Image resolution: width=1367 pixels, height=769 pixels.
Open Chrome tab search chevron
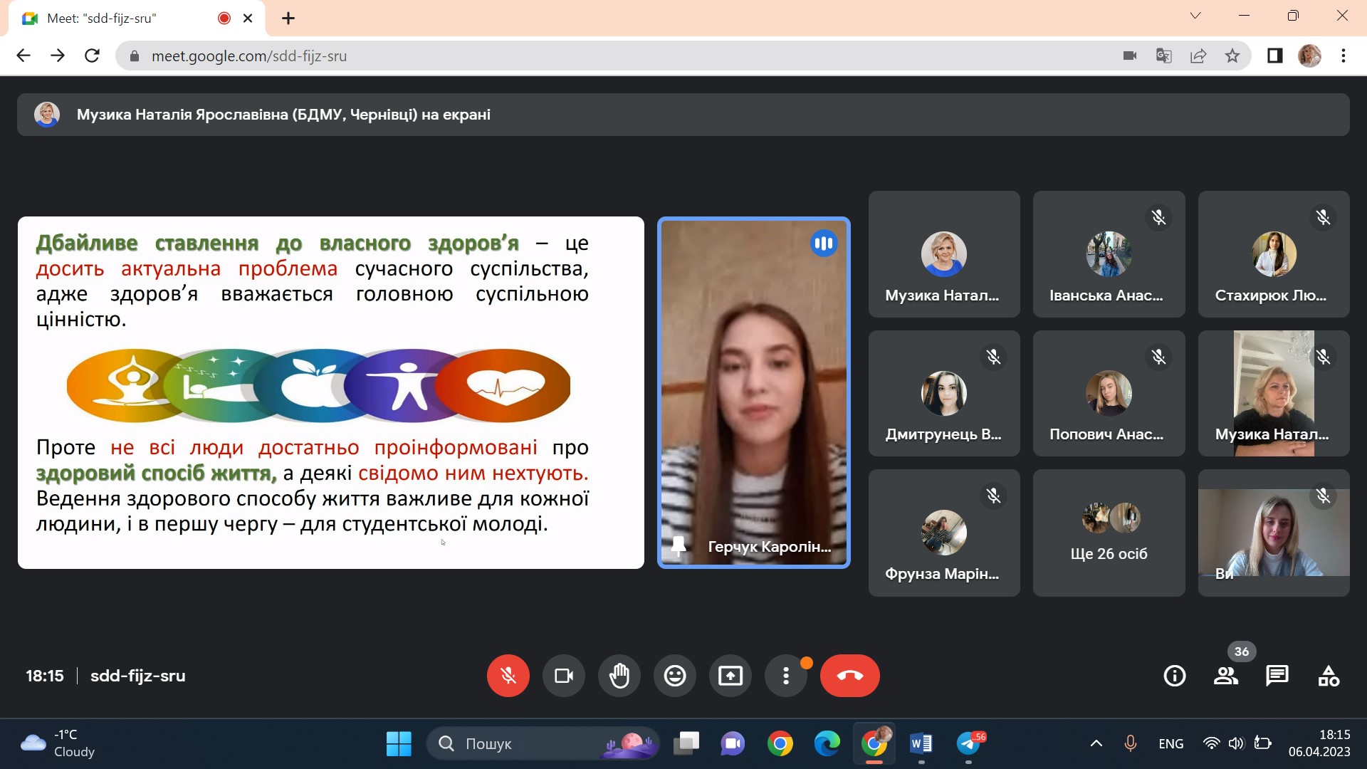1195,16
